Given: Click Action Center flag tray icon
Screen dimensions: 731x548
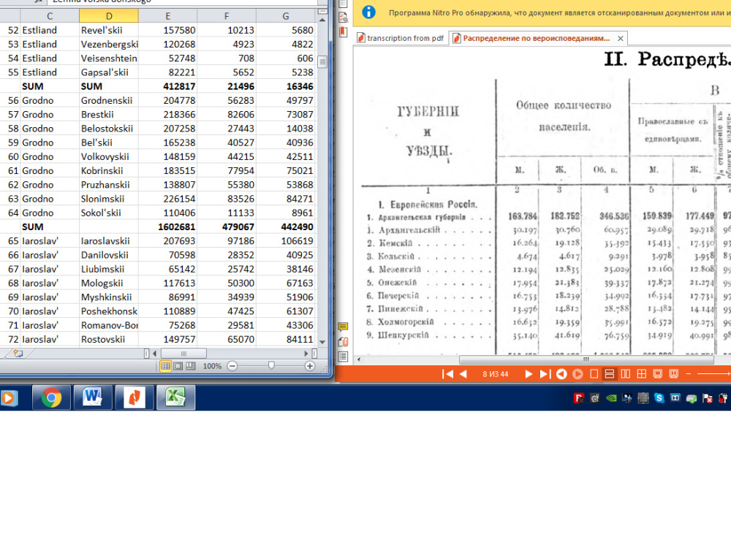Looking at the screenshot, I should click(708, 398).
